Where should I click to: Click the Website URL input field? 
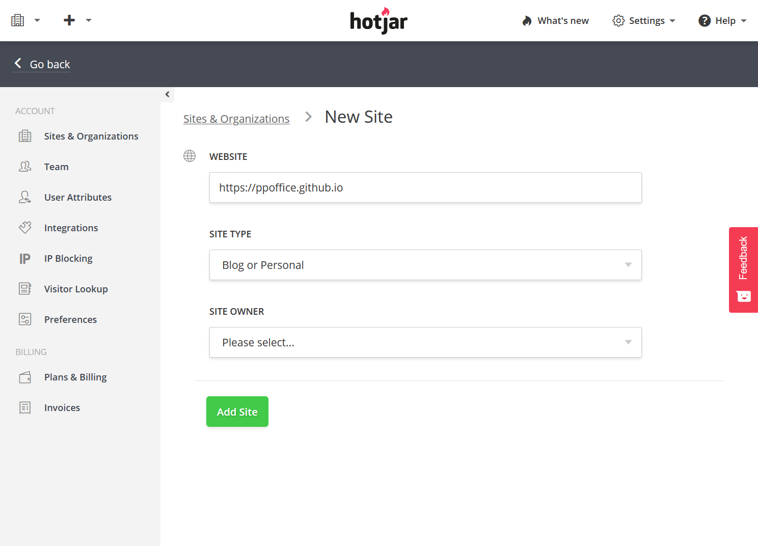click(425, 187)
